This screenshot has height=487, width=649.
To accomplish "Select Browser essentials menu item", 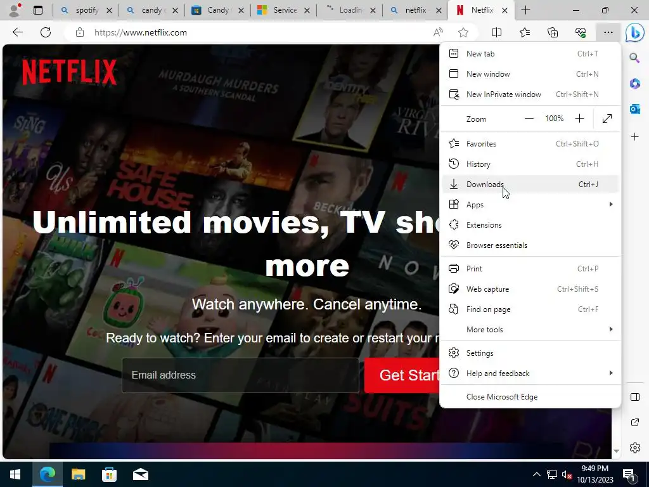I will [530, 245].
